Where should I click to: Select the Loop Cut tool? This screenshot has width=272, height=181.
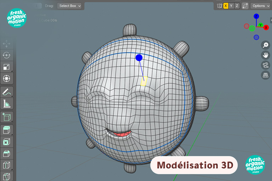[6, 165]
